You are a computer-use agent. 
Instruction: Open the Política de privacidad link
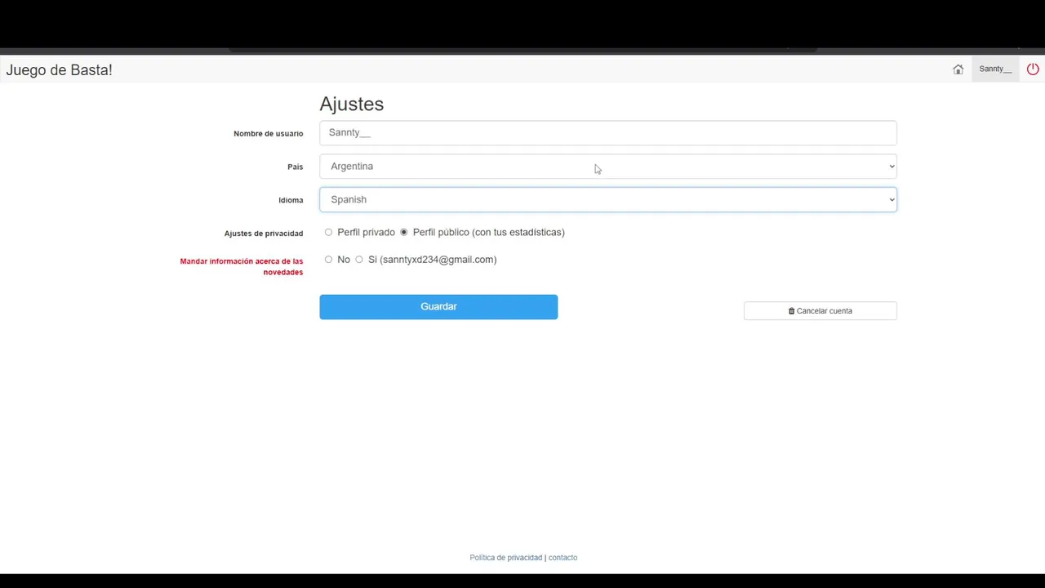pyautogui.click(x=506, y=558)
